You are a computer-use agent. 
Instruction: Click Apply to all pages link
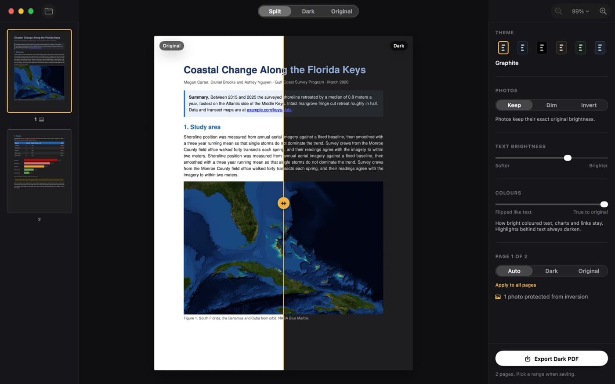pos(516,285)
